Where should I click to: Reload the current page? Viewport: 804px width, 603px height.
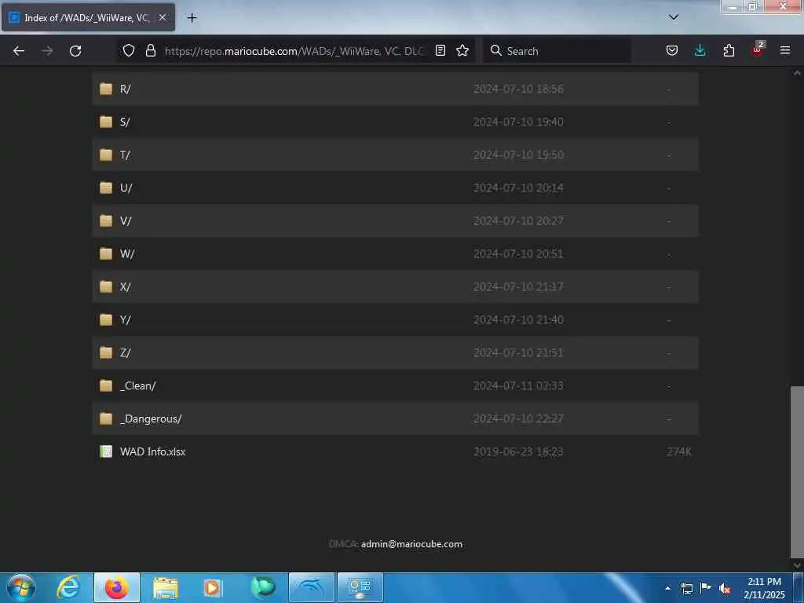pos(75,51)
